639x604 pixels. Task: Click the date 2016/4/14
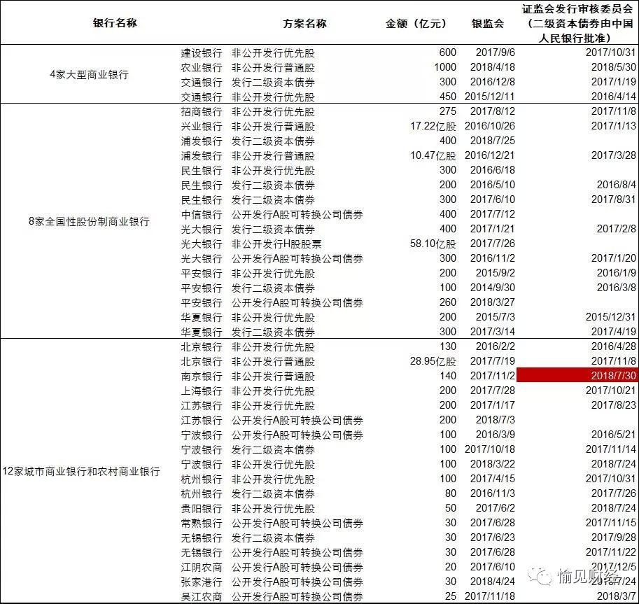pos(613,97)
